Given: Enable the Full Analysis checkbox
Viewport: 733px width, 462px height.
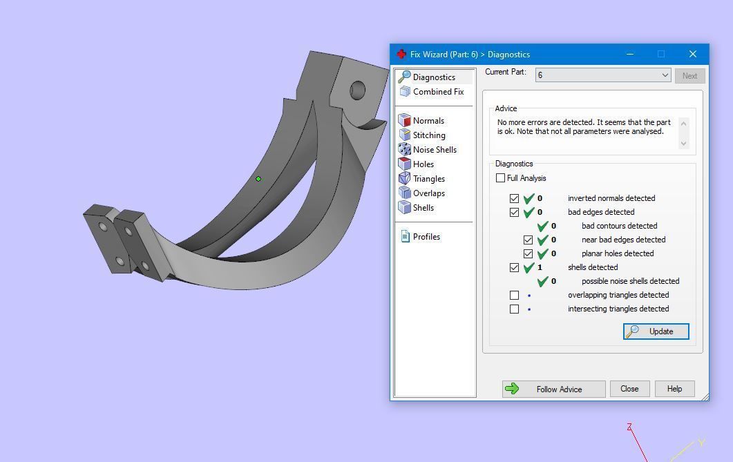Looking at the screenshot, I should point(500,178).
